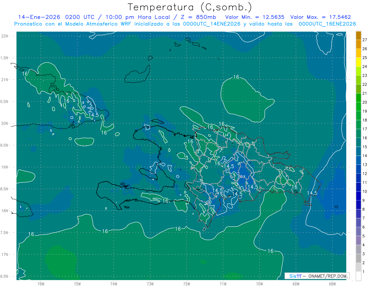Click the "71W" longitude axis label
Viewport: 373px width, 288px height.
[x=223, y=284]
